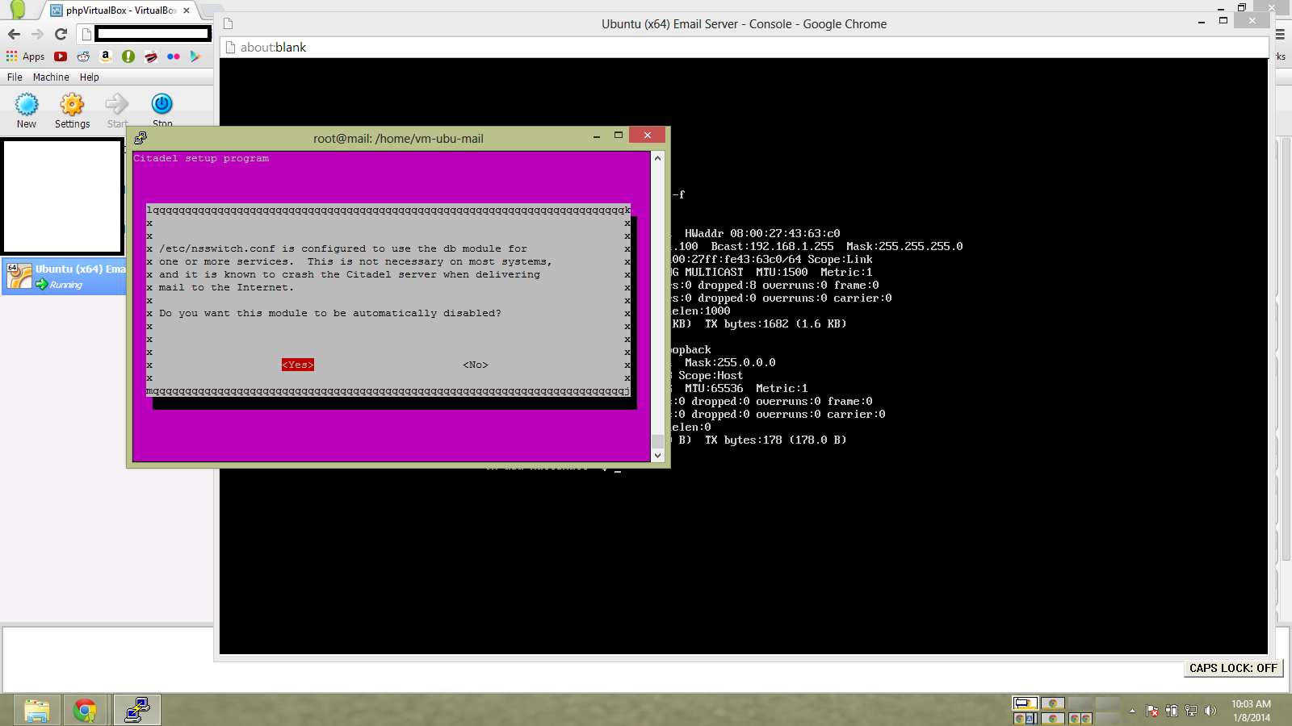Show hidden tray icons arrow
Viewport: 1292px width, 726px height.
[x=1132, y=711]
